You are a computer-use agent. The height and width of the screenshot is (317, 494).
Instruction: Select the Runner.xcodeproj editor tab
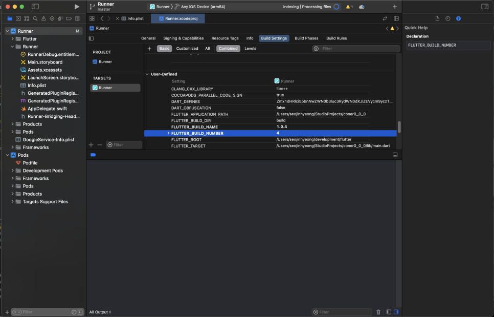point(178,18)
